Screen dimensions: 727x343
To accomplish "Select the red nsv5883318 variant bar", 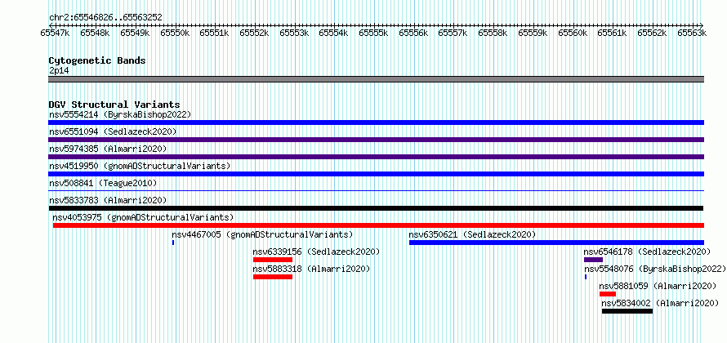I will pos(273,277).
